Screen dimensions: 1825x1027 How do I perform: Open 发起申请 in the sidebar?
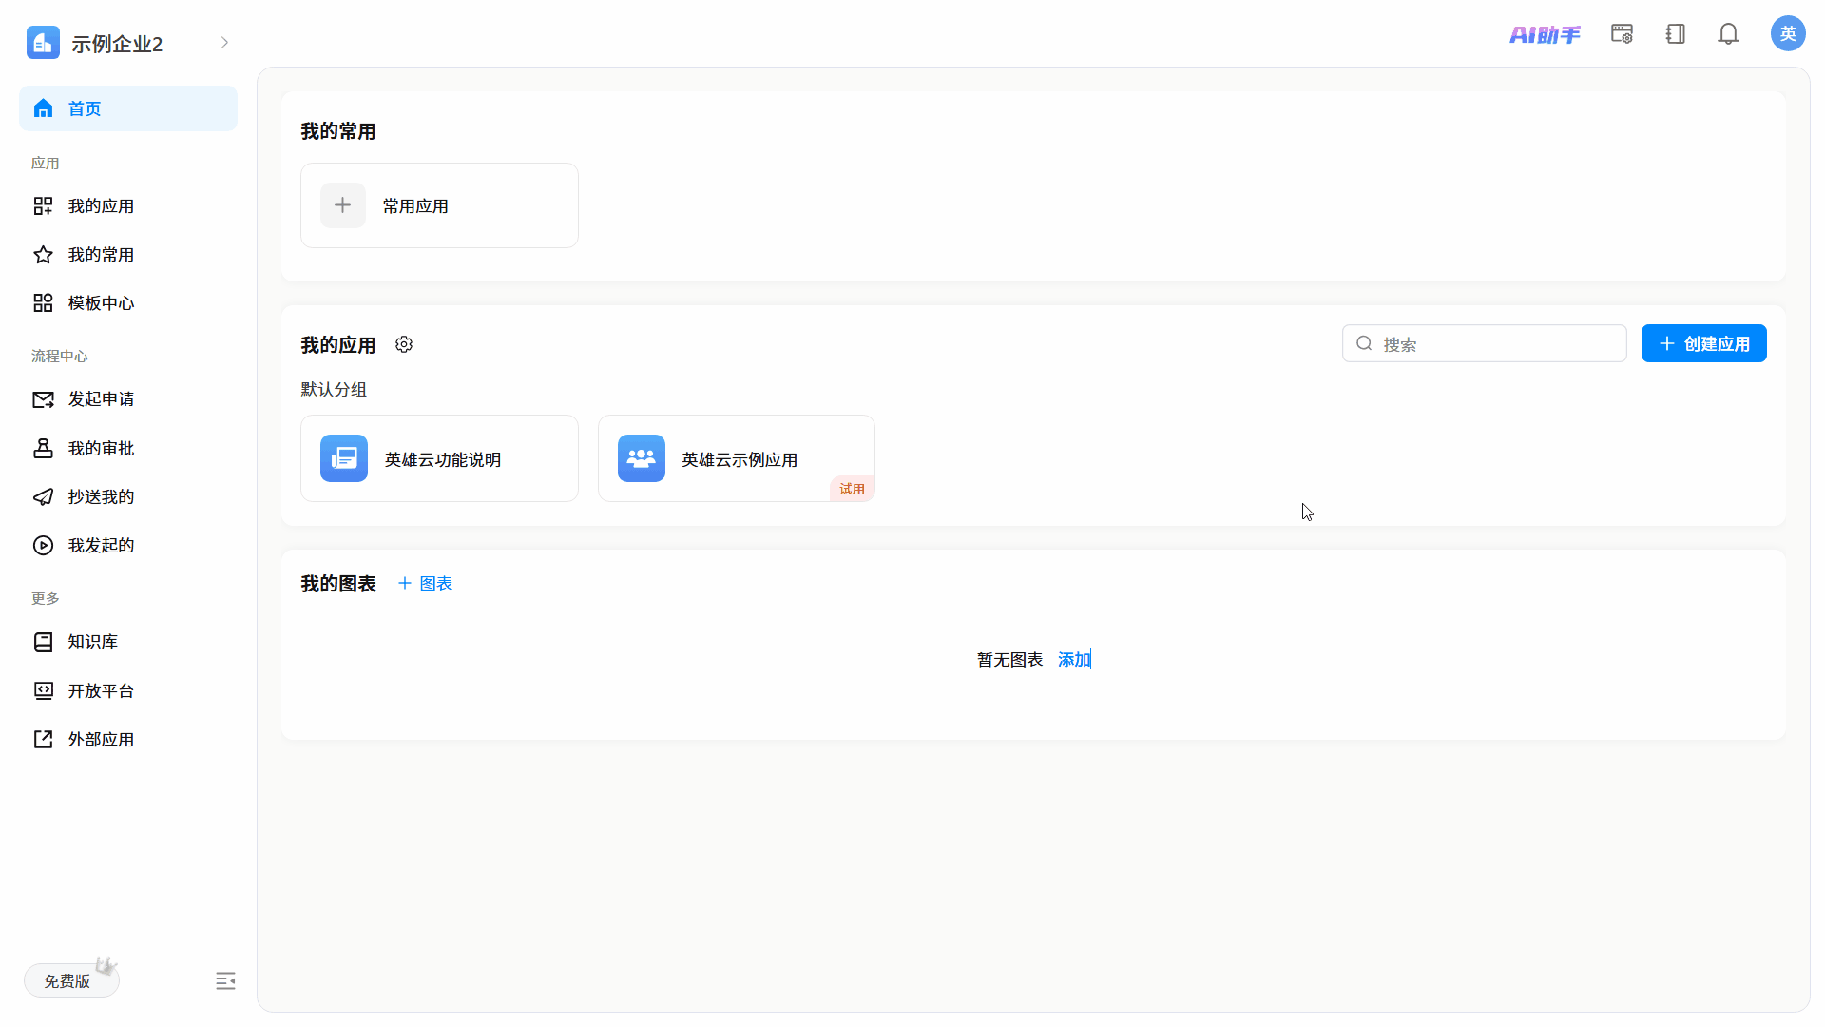point(128,399)
